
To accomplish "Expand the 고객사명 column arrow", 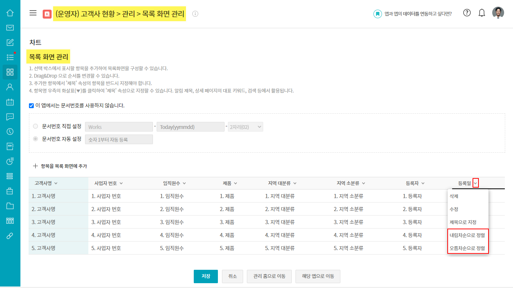I will (56, 183).
